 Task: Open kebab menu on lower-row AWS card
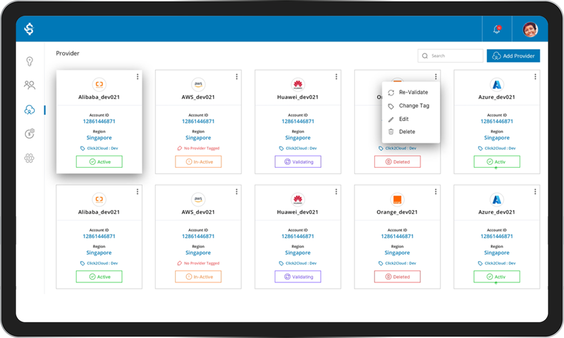coord(237,192)
